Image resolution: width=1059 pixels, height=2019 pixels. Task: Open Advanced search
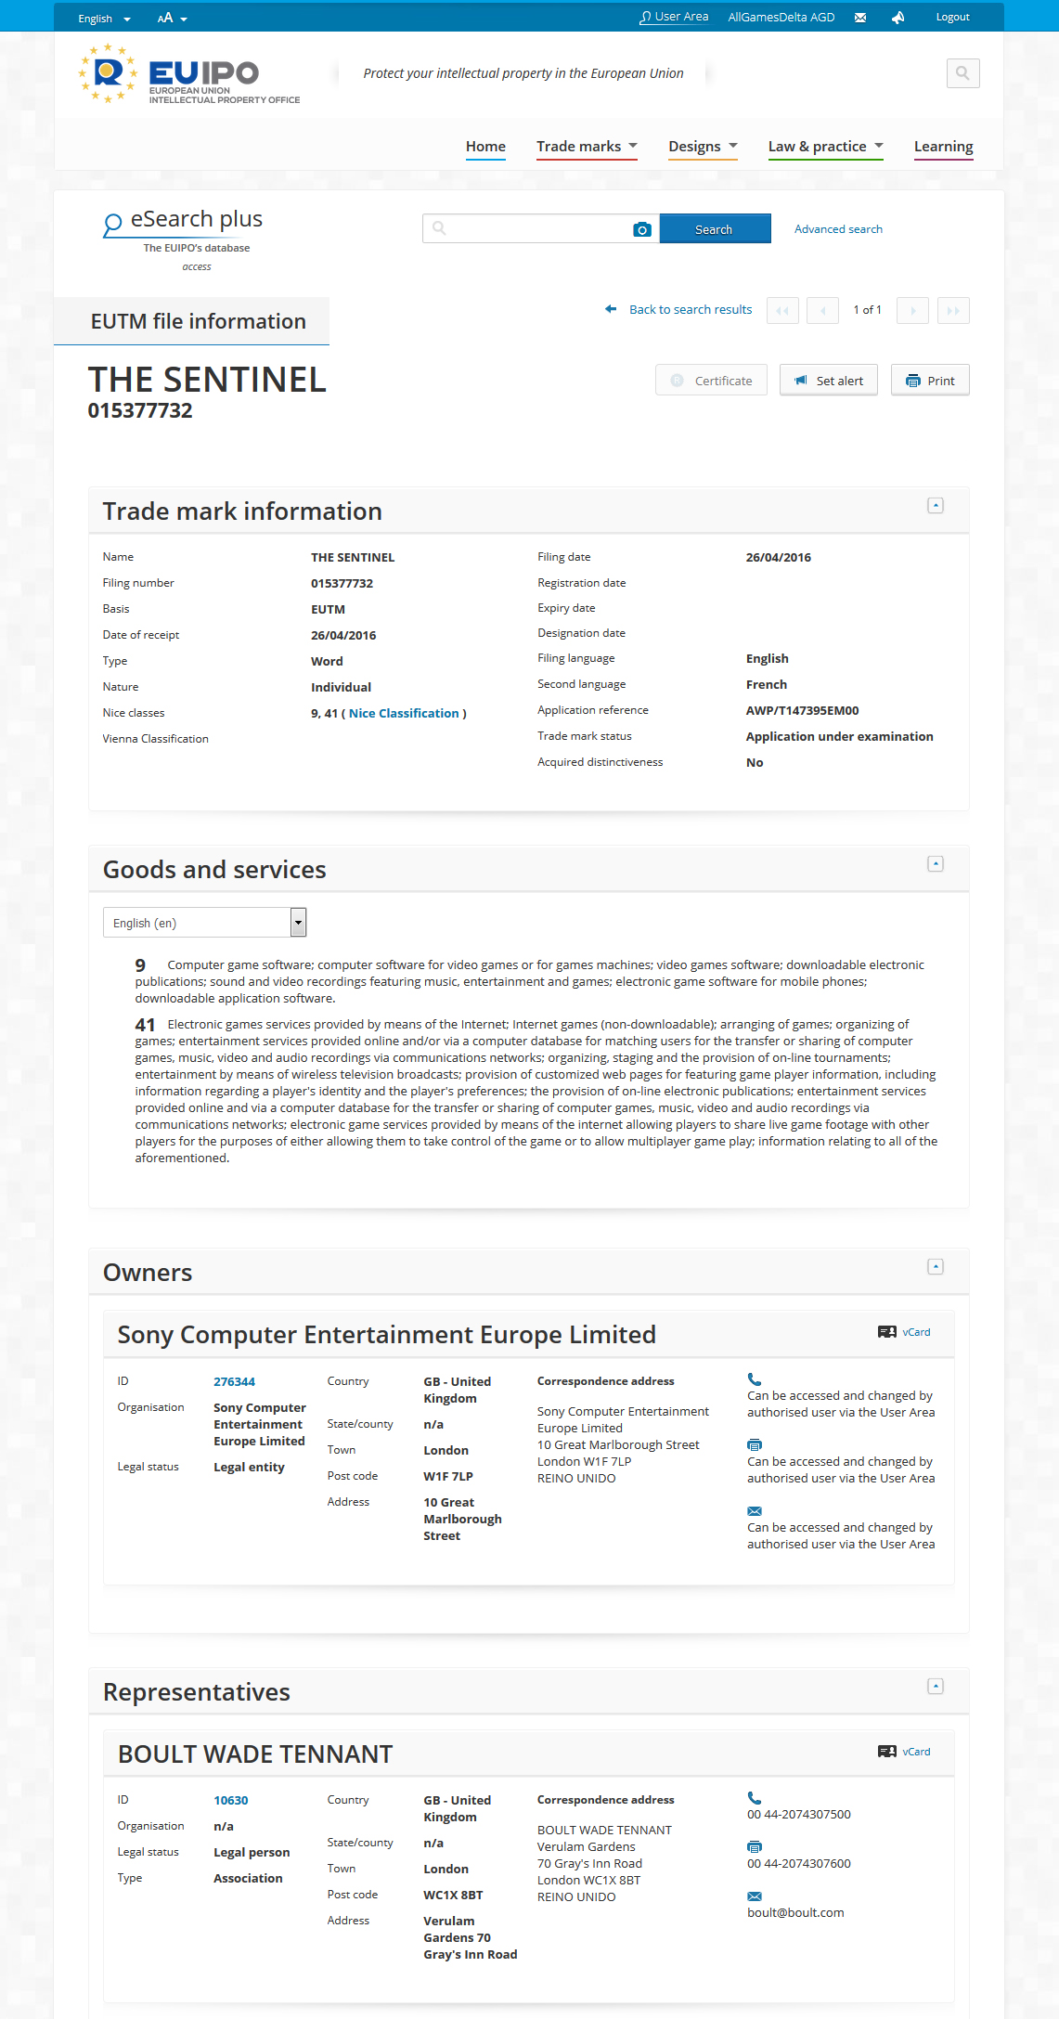pyautogui.click(x=838, y=229)
